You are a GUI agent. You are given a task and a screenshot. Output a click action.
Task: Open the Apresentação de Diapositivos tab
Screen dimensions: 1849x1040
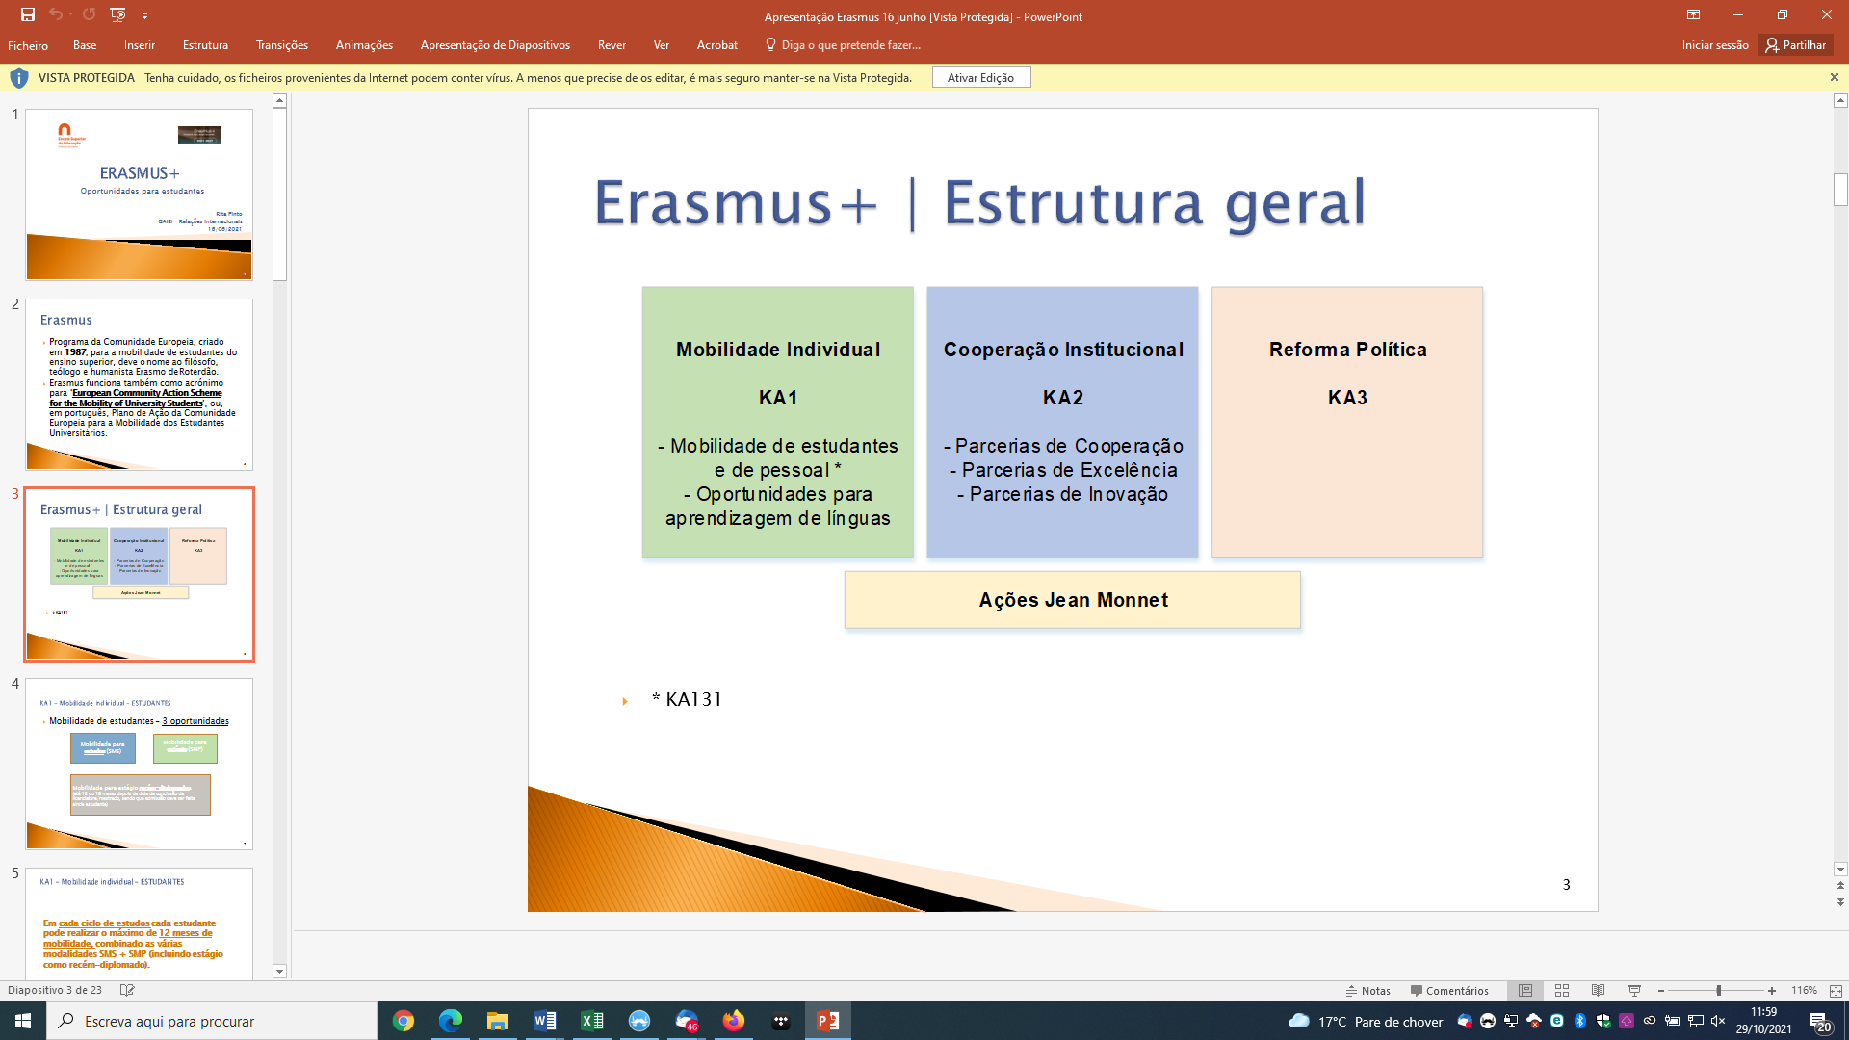point(495,45)
